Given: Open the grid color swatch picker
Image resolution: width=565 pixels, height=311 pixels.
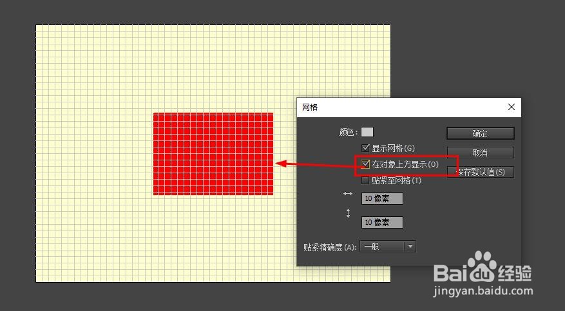Looking at the screenshot, I should click(367, 132).
